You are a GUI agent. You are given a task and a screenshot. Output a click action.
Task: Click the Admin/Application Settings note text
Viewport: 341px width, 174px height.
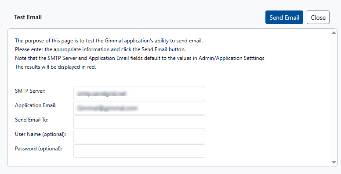[140, 58]
